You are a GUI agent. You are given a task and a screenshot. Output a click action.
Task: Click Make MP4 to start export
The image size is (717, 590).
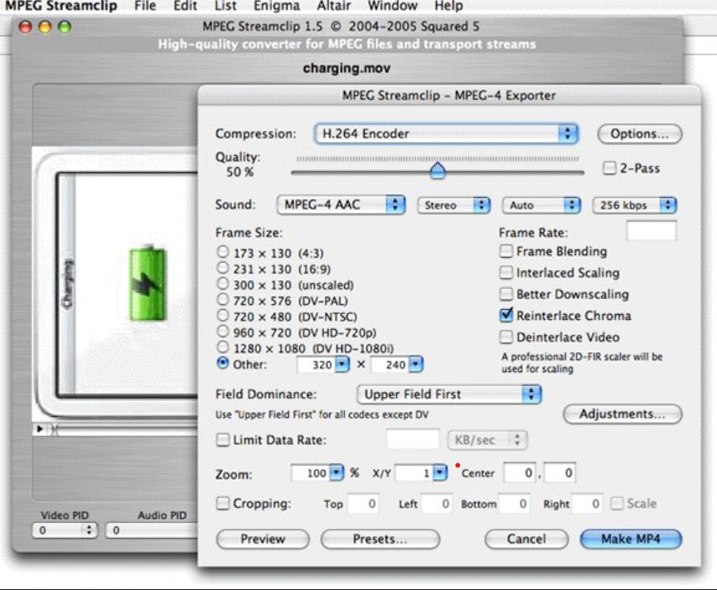point(631,539)
